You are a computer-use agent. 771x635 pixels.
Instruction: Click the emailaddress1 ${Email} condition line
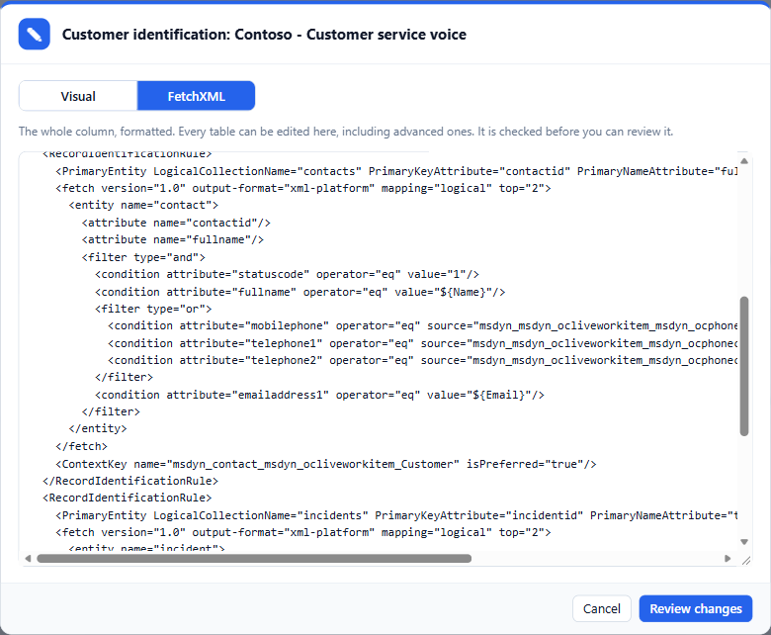319,395
